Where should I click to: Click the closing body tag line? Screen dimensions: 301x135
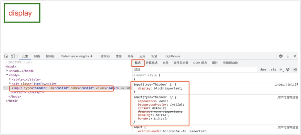click(15, 97)
